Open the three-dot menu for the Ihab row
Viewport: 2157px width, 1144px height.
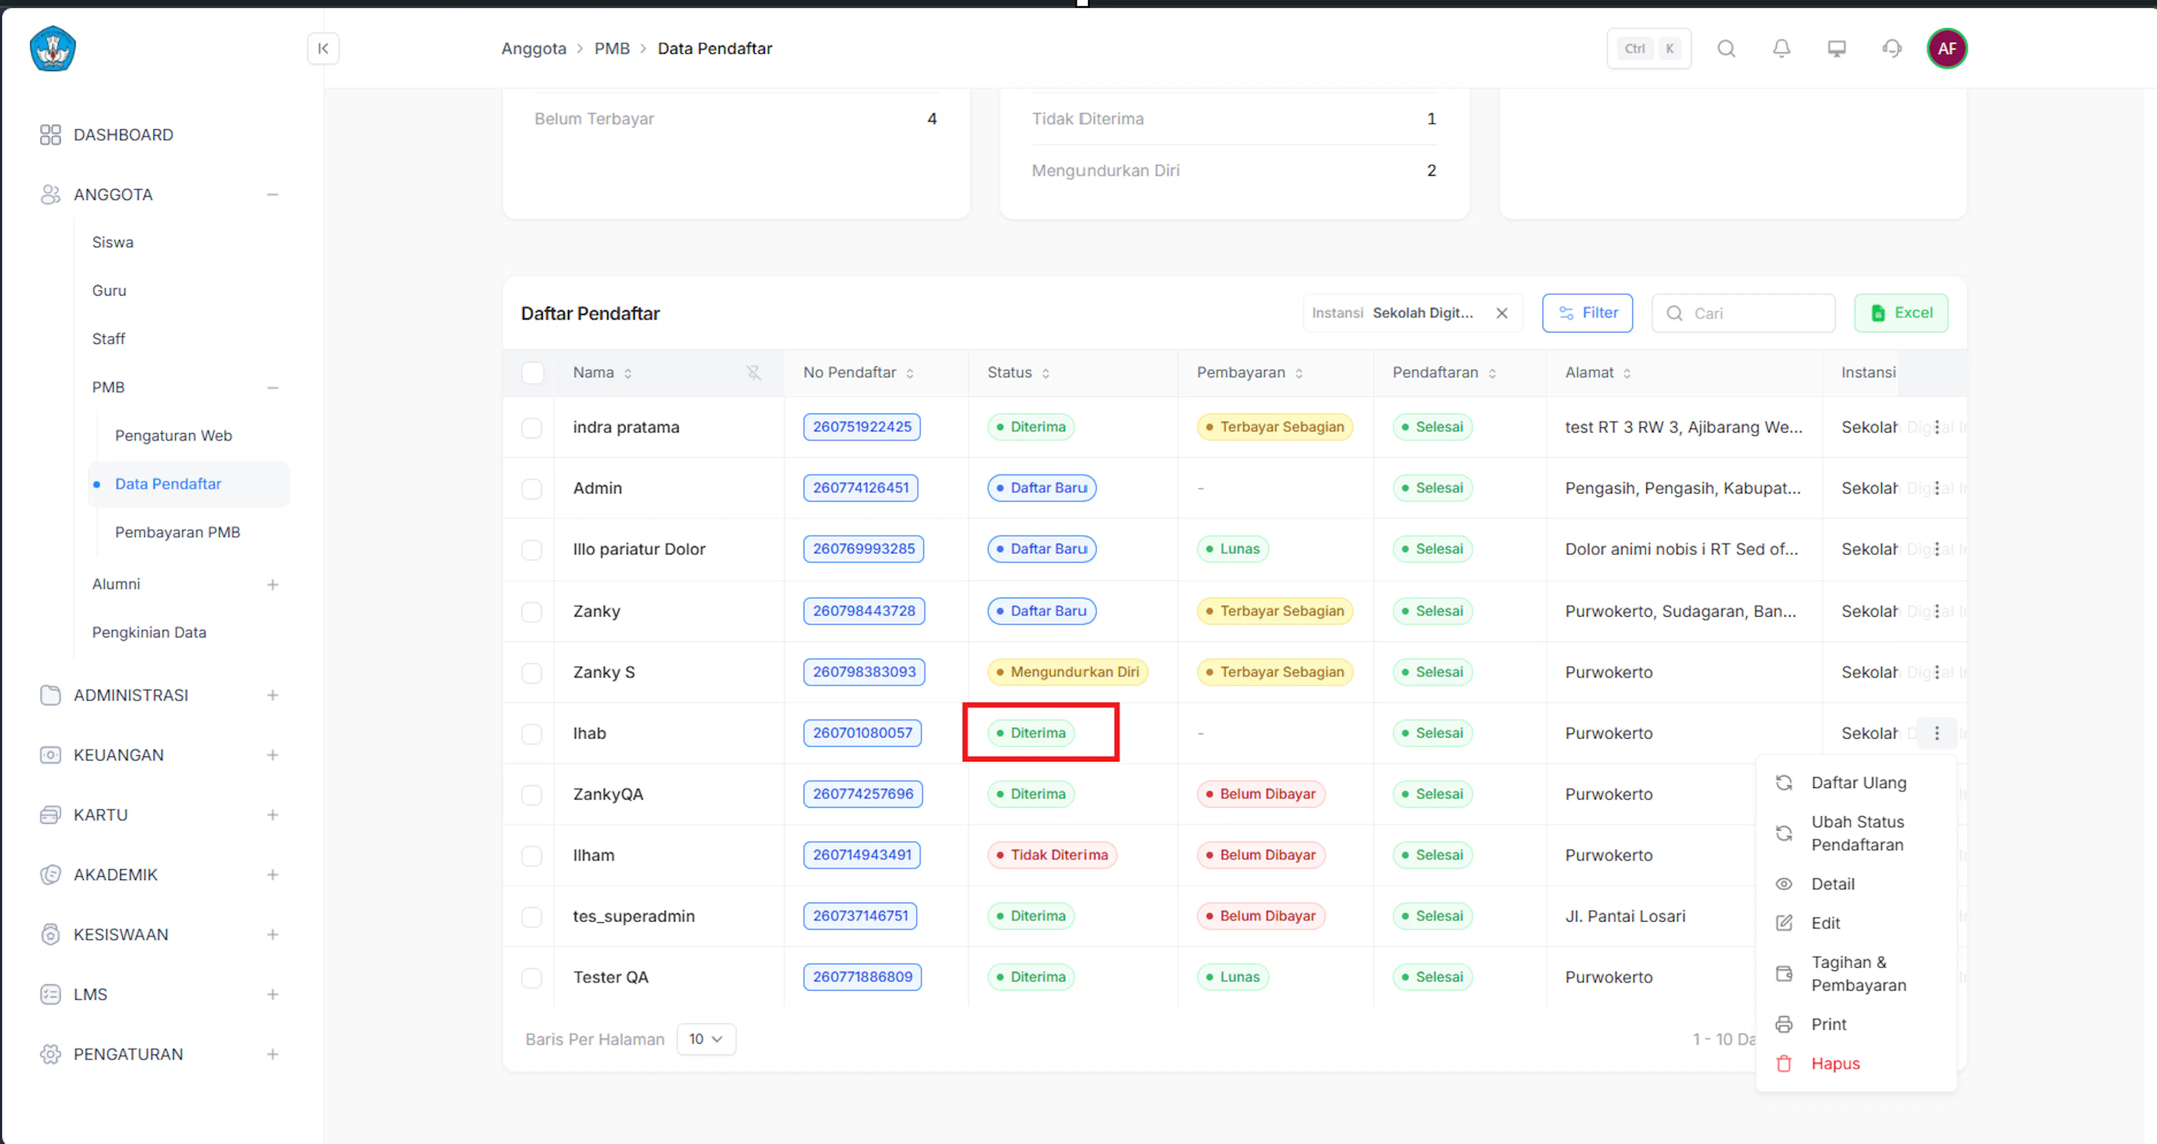pyautogui.click(x=1937, y=733)
